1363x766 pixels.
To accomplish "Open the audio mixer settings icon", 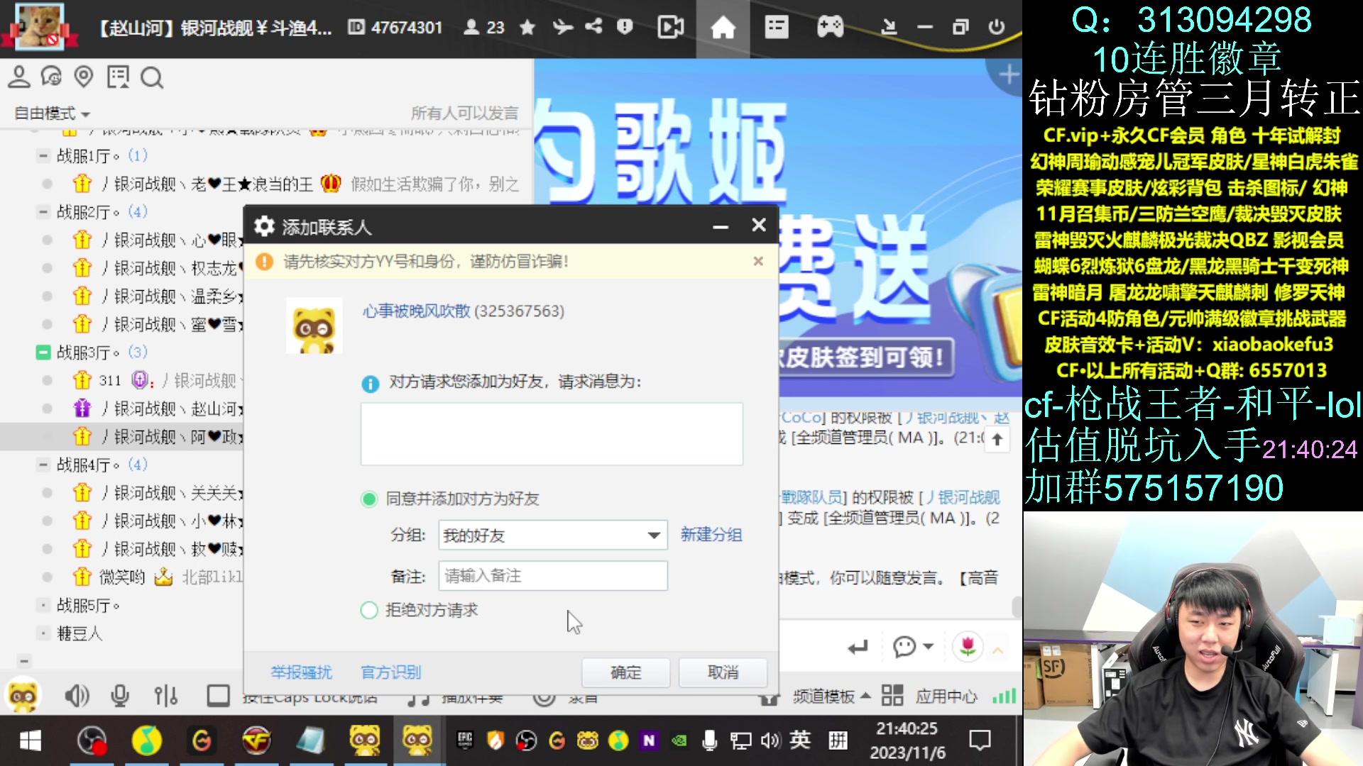I will (x=166, y=696).
